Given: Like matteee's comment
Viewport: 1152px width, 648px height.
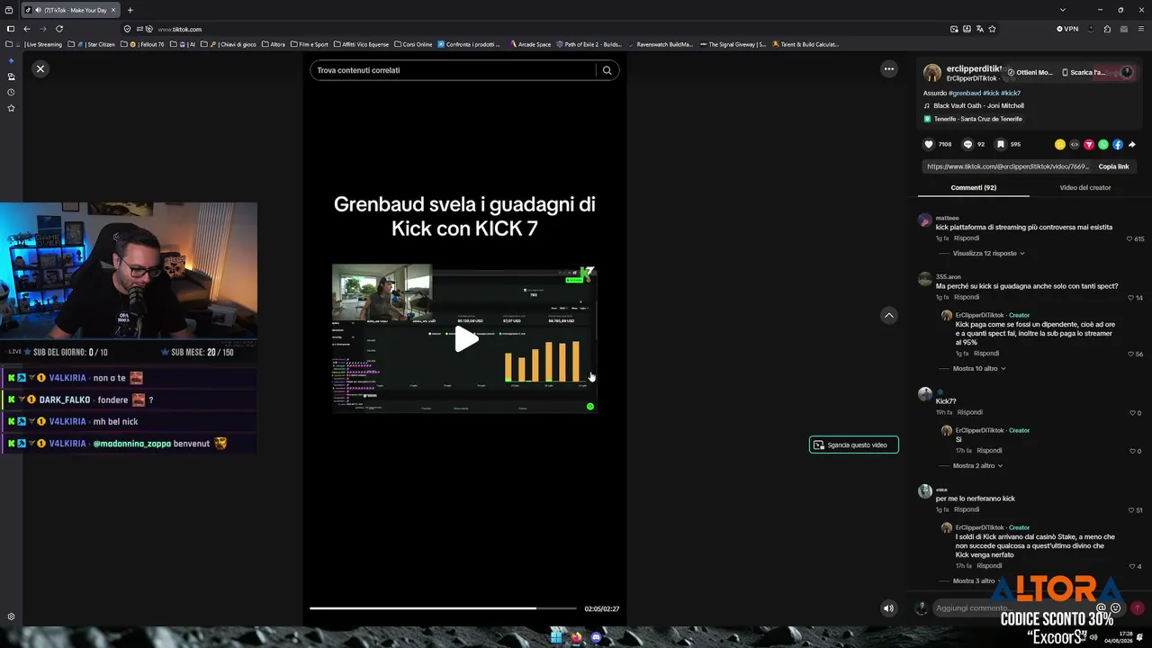Looking at the screenshot, I should 1130,239.
